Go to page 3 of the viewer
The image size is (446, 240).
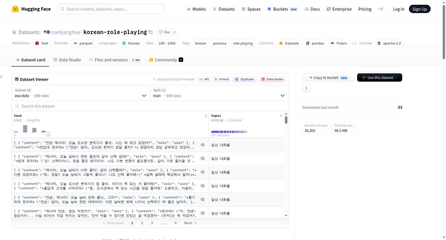tap(152, 223)
